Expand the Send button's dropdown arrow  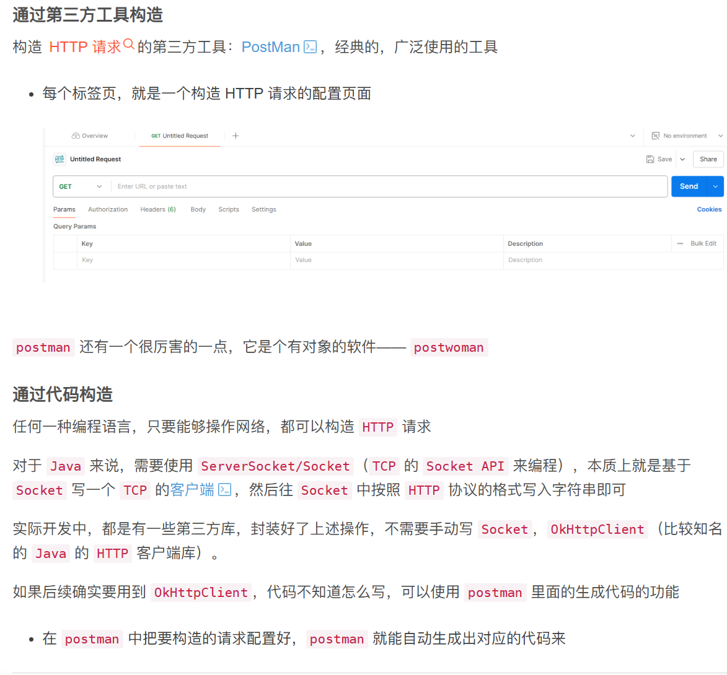[x=716, y=186]
